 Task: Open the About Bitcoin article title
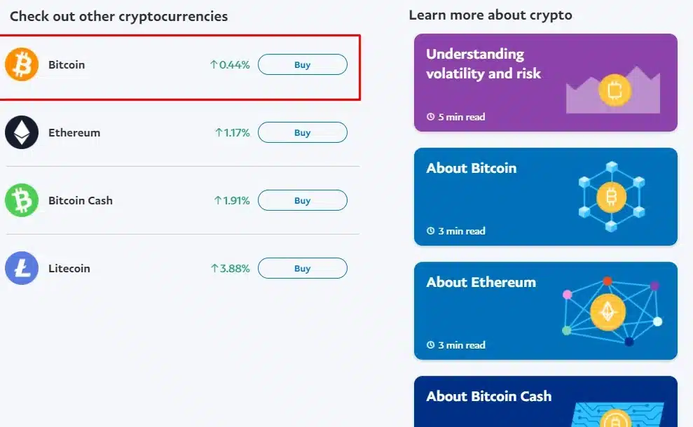tap(471, 168)
